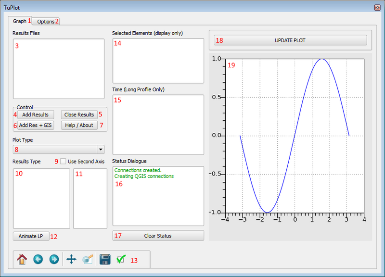385x277 pixels.
Task: Click the Home reset view icon
Action: (22, 260)
